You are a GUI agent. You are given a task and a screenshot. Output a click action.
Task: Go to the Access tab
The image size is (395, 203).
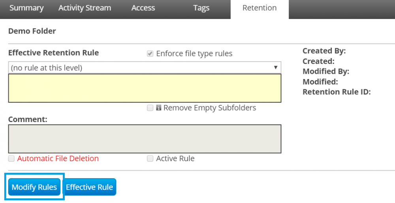pyautogui.click(x=143, y=8)
